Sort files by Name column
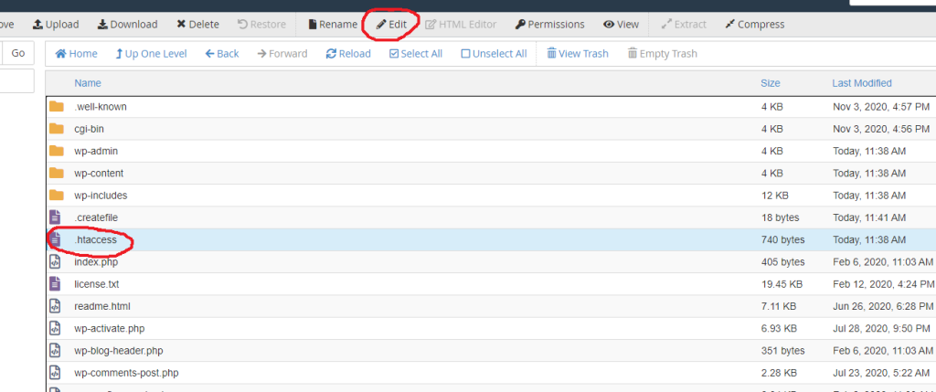The width and height of the screenshot is (936, 392). pos(87,83)
